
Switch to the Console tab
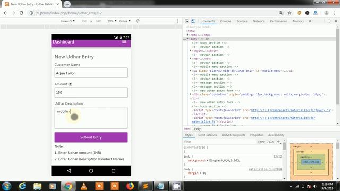225,21
